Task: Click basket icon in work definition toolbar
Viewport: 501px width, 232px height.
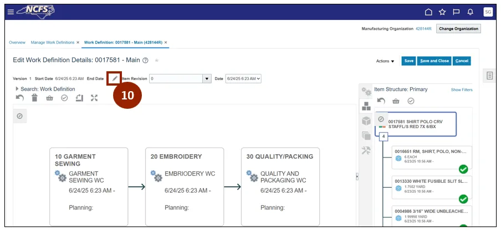Action: coord(49,98)
